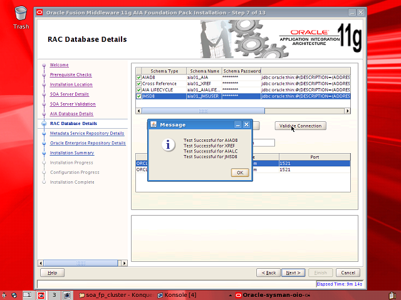Image resolution: width=401 pixels, height=300 pixels.
Task: Uncheck the AIADB schema checkbox
Action: [x=139, y=77]
